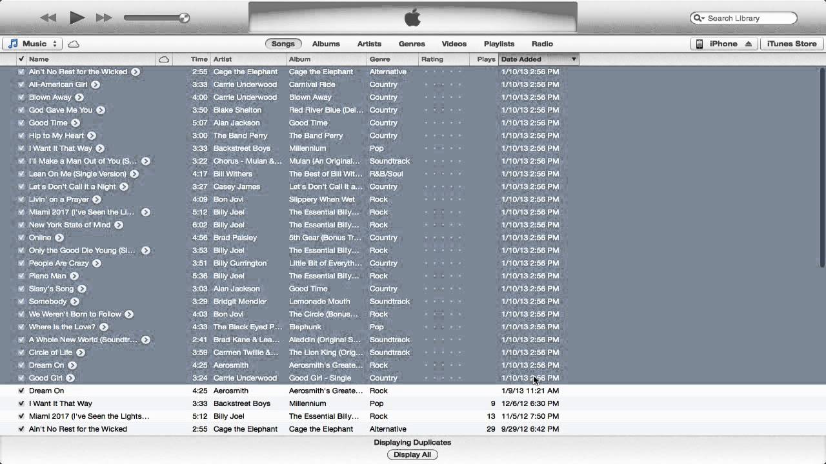The height and width of the screenshot is (464, 826).
Task: Open arrow menu for Good Time
Action: point(76,123)
